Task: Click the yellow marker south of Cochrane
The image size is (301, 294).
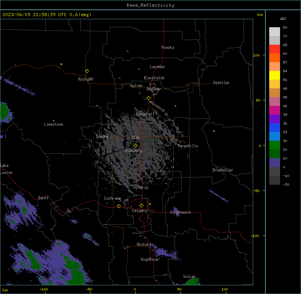Action: point(119,206)
